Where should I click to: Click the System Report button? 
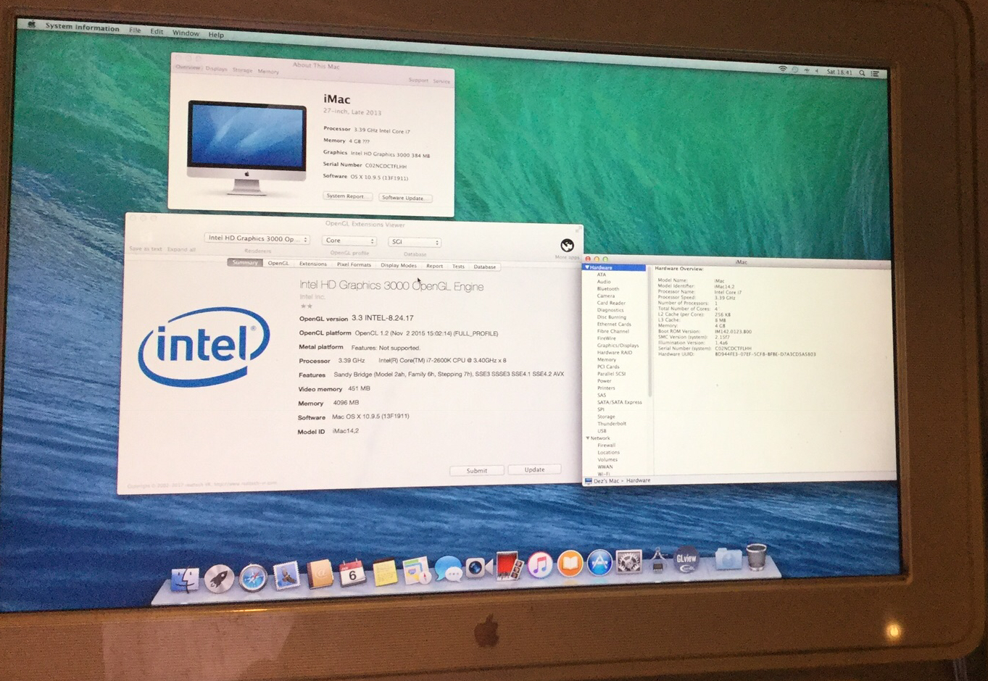[346, 196]
